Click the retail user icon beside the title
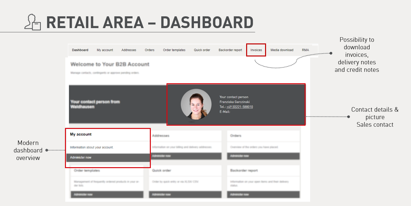 click(33, 22)
